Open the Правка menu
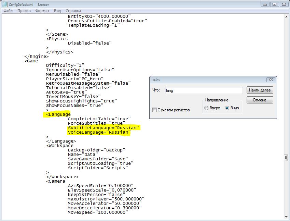290x221 pixels. coord(24,11)
